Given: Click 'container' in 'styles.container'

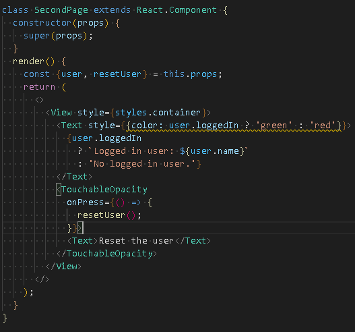Looking at the screenshot, I should point(176,113).
